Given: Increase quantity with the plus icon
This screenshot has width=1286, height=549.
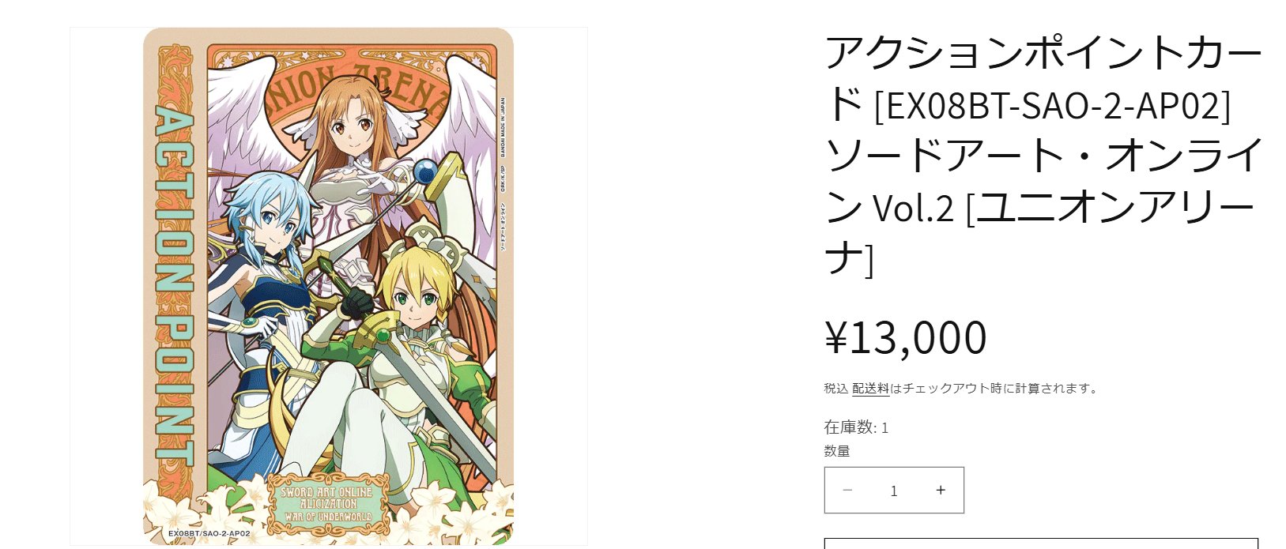Looking at the screenshot, I should [941, 491].
